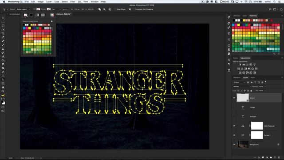Select the Horizontal Type tool
The height and width of the screenshot is (160, 284).
pos(3,76)
